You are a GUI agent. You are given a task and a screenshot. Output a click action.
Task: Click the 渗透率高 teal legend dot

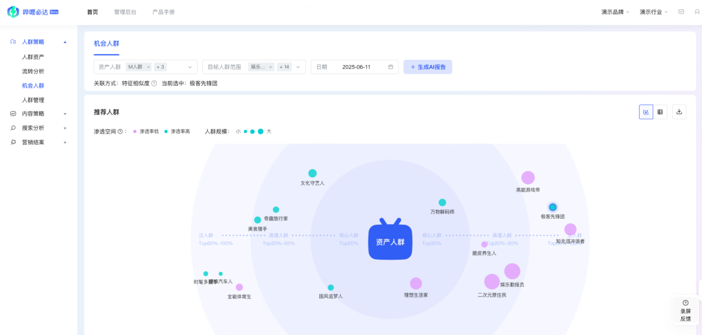click(x=166, y=132)
